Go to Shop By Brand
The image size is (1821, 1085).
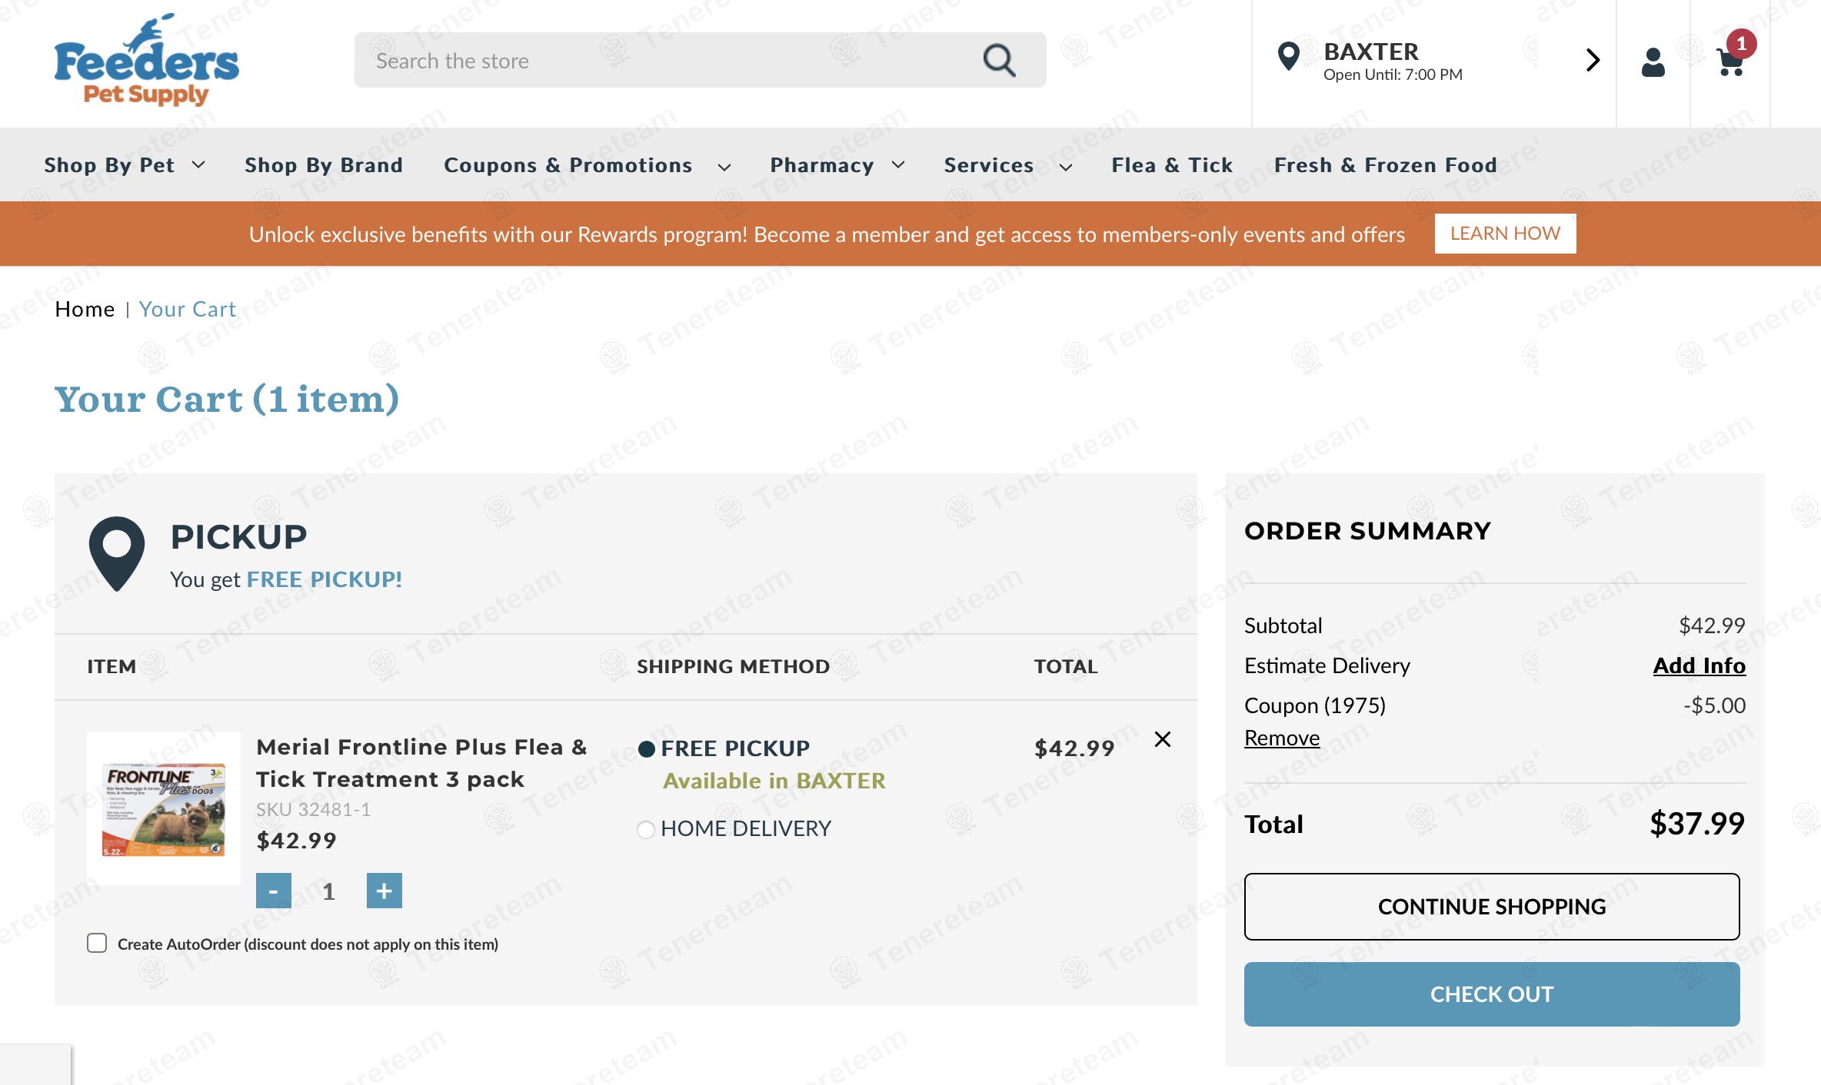tap(324, 165)
